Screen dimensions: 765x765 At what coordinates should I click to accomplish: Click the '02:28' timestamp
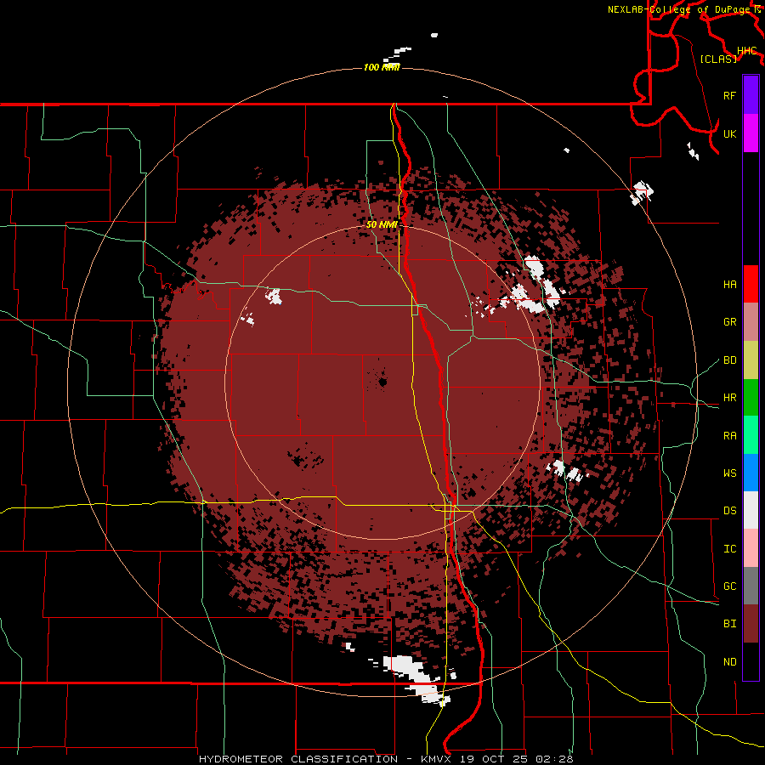554,759
